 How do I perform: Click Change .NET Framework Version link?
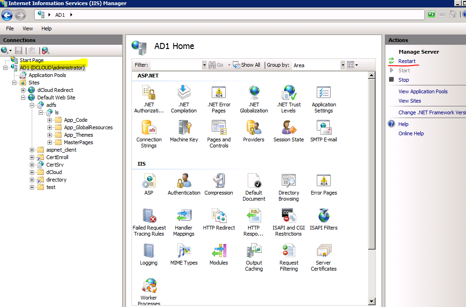432,112
